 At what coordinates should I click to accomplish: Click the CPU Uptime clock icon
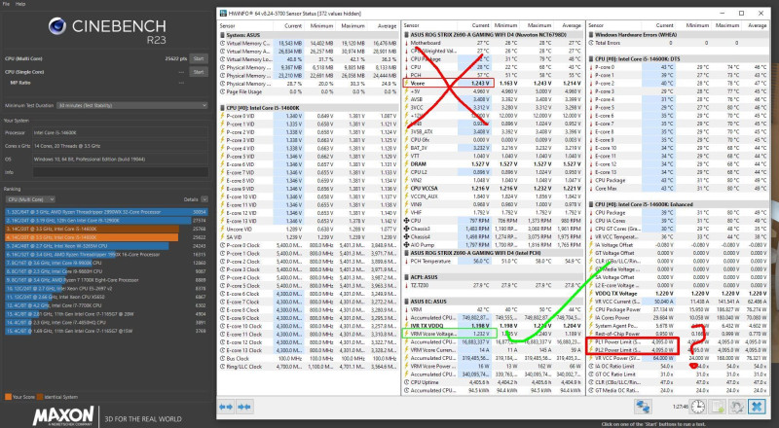(407, 382)
